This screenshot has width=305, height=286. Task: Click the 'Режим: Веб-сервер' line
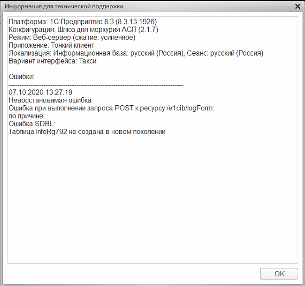pyautogui.click(x=72, y=38)
